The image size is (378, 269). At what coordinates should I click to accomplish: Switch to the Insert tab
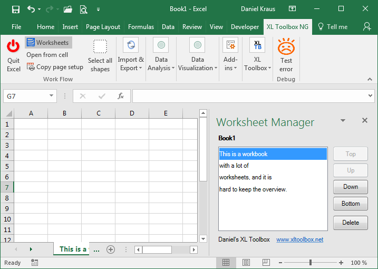click(x=70, y=27)
